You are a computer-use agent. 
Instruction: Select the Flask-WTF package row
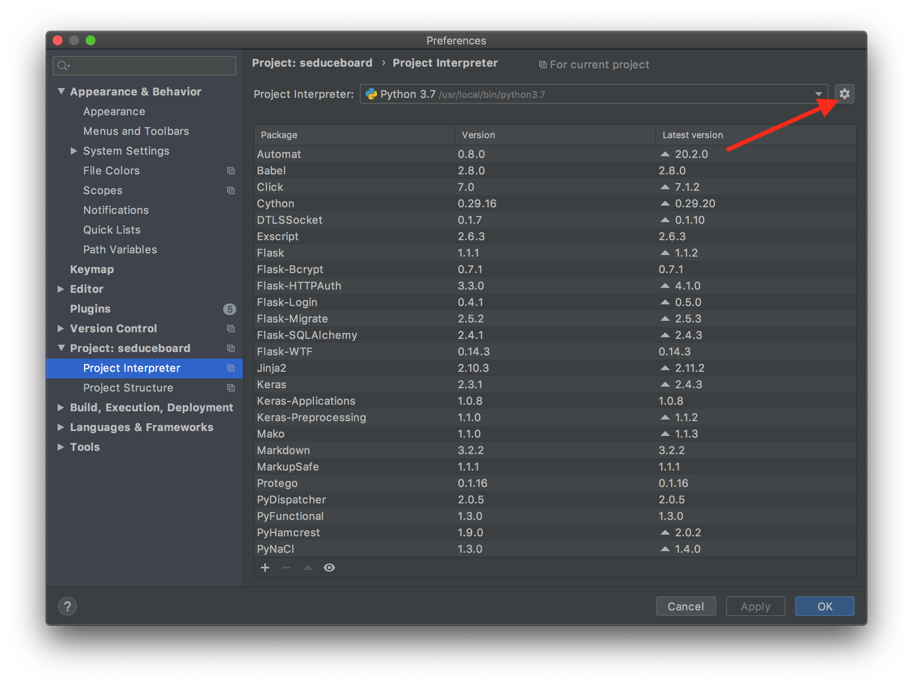click(x=555, y=352)
